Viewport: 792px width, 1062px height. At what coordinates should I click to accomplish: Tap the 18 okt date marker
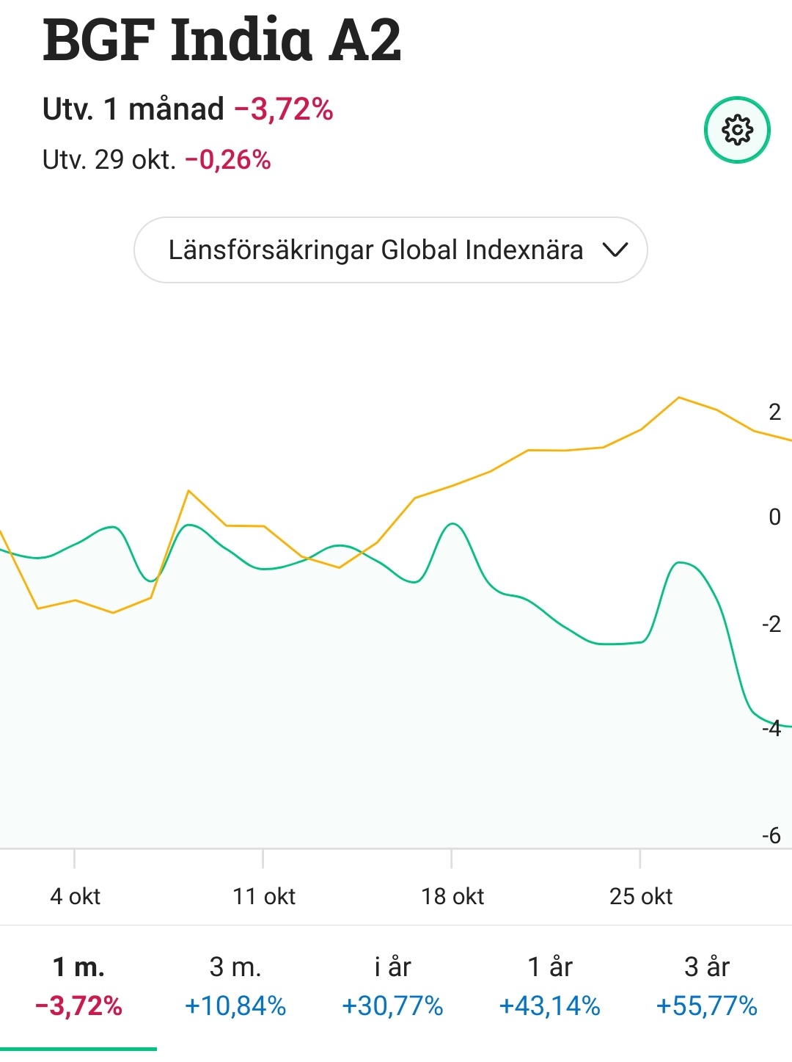(452, 896)
